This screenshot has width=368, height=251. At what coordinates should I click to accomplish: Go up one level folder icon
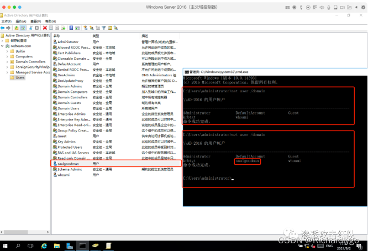[x=17, y=28]
